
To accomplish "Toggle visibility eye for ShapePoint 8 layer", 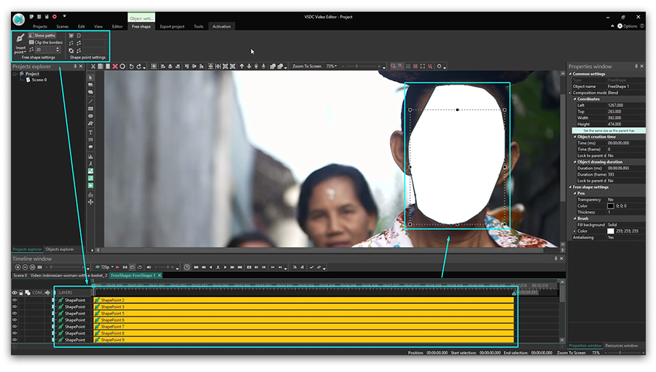I will 15,333.
